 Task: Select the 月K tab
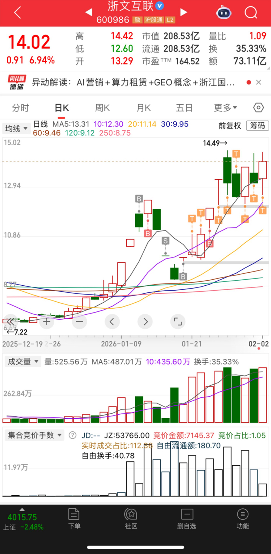pos(143,107)
